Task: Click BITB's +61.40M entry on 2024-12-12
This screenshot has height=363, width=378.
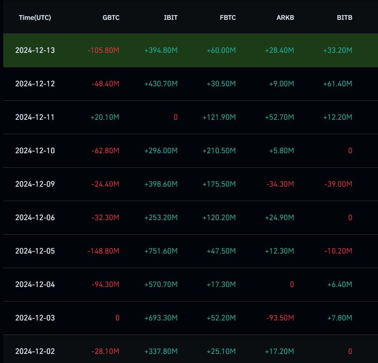Action: tap(338, 83)
